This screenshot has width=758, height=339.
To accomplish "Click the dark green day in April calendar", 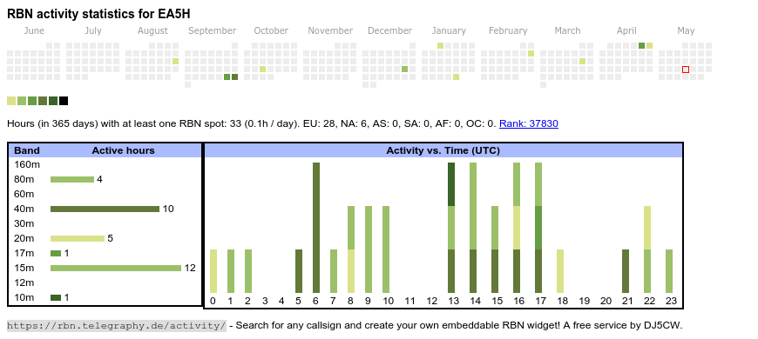I will pyautogui.click(x=641, y=46).
